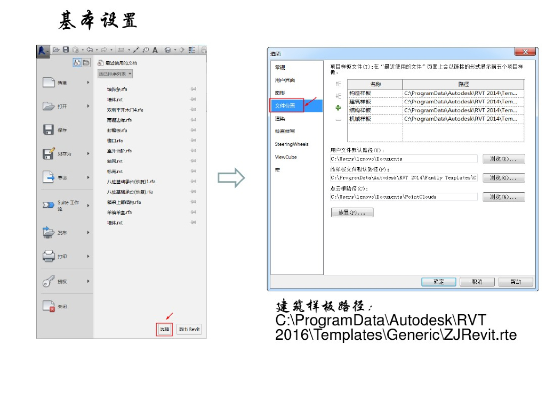This screenshot has height=409, width=546.
Task: Click the 另存为 (Save As) icon
Action: click(x=49, y=153)
